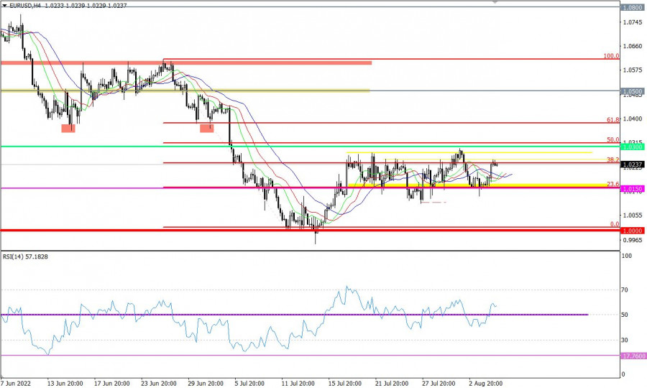647x388 pixels.
Task: Select the Fibonacci 61.8 level label
Action: (x=612, y=119)
